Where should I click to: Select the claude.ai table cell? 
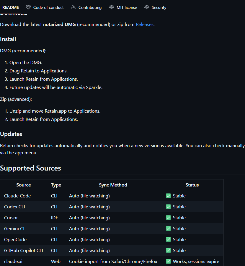(24, 262)
